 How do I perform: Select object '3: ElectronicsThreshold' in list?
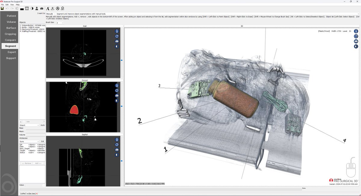point(32,29)
